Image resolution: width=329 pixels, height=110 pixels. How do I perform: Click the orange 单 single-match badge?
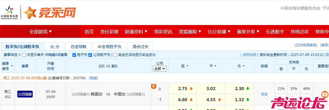(154, 86)
